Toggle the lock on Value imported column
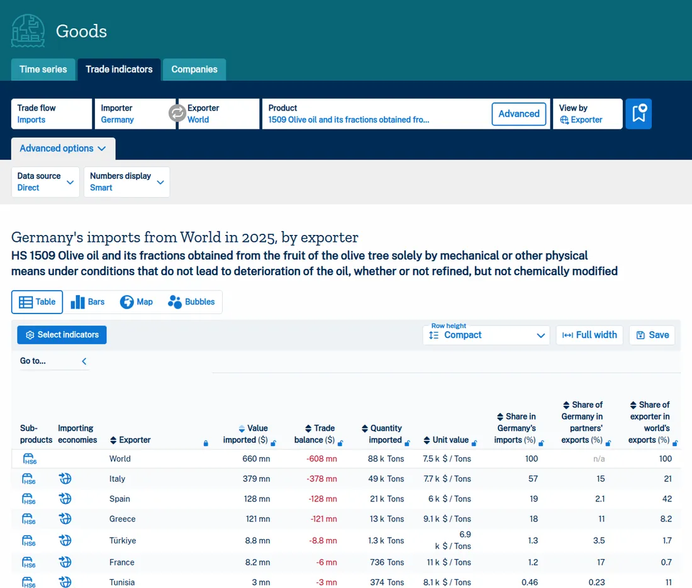The height and width of the screenshot is (588, 692). (x=273, y=443)
